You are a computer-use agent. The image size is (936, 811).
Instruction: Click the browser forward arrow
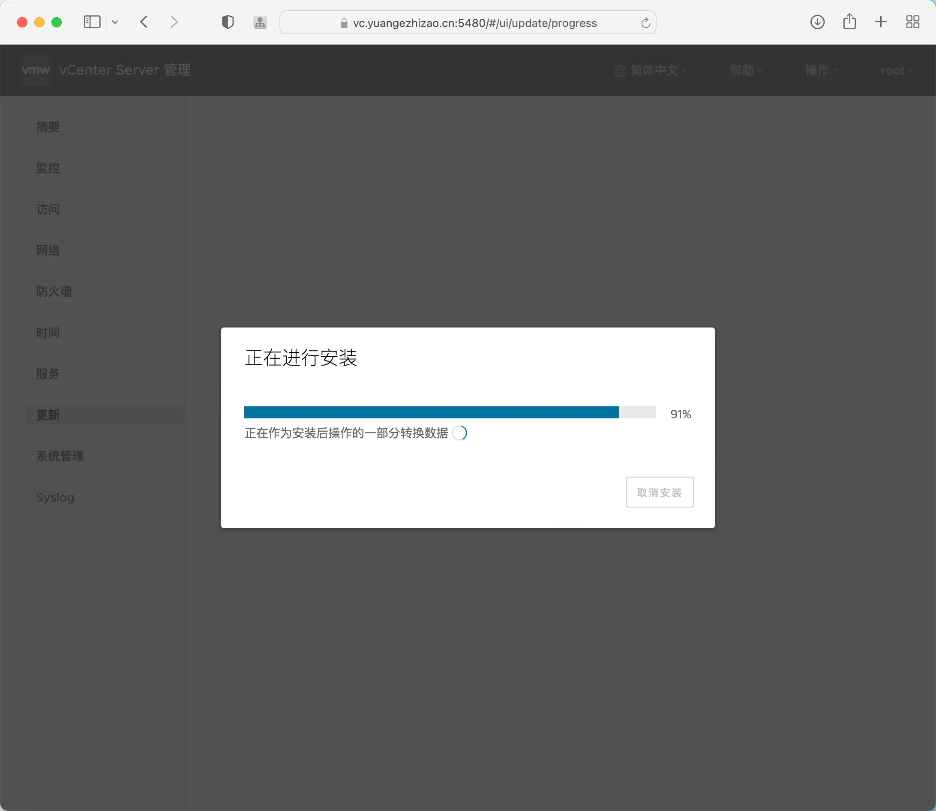click(x=174, y=22)
